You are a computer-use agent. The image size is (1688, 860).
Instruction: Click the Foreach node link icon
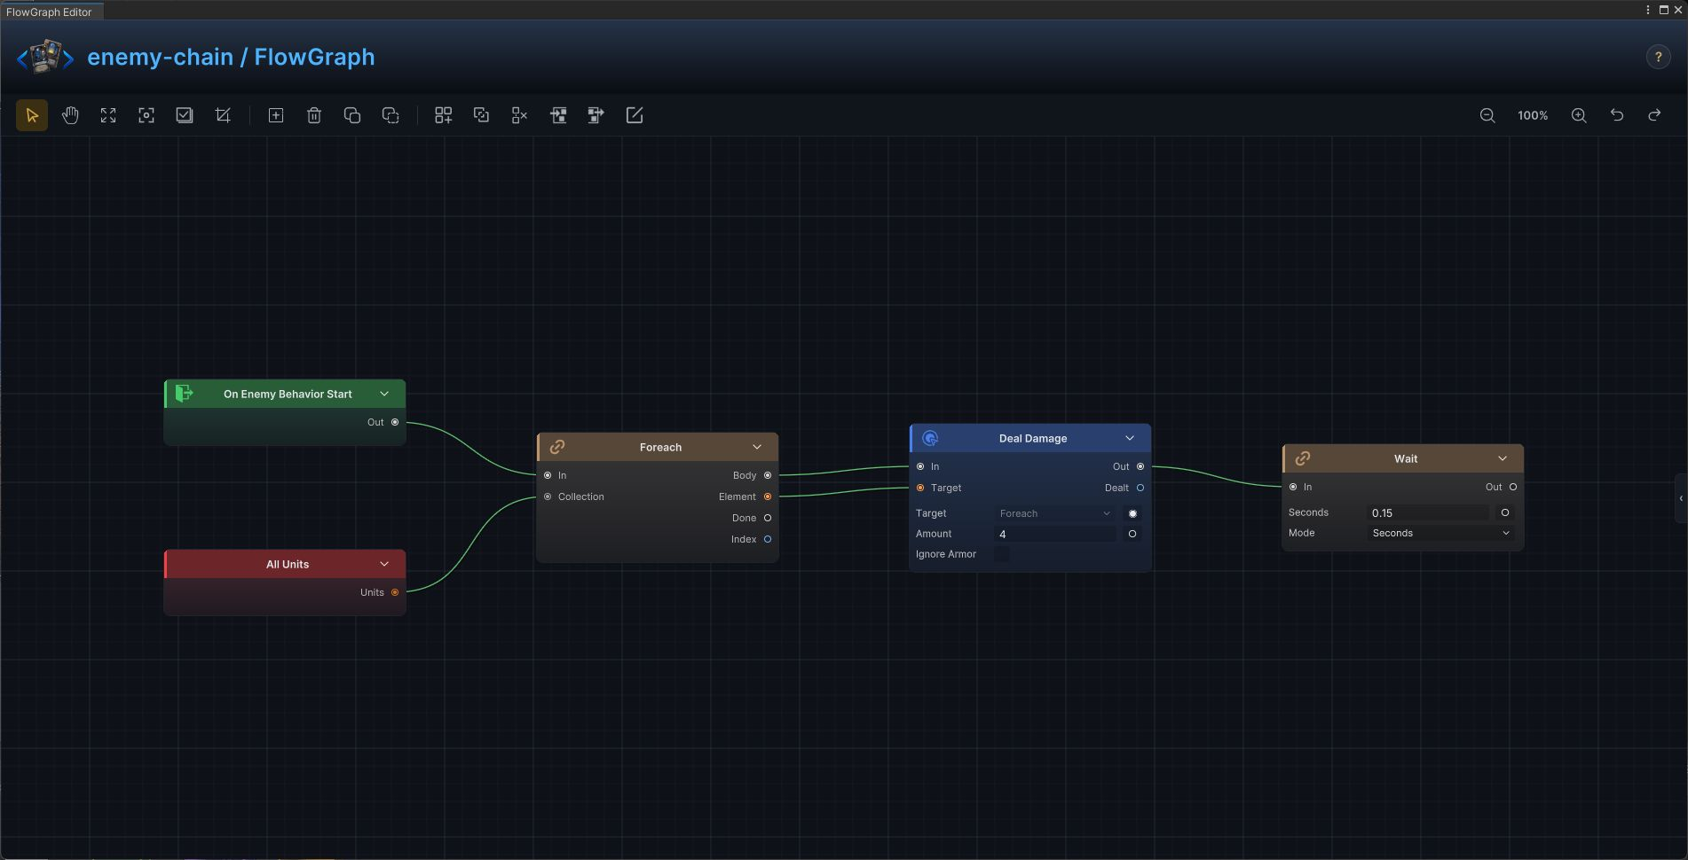557,447
